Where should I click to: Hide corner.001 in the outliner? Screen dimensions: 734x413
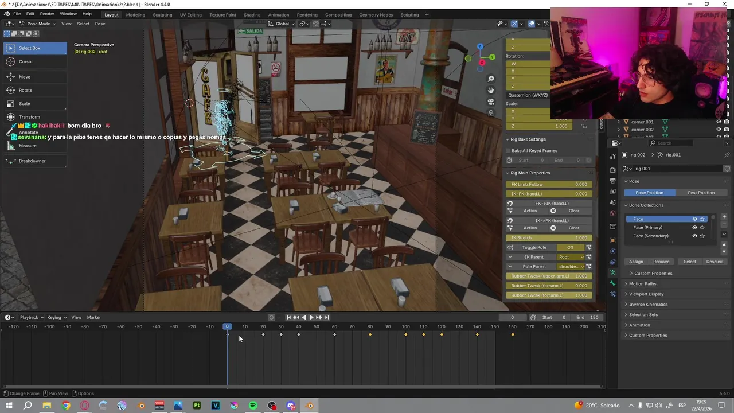click(719, 122)
